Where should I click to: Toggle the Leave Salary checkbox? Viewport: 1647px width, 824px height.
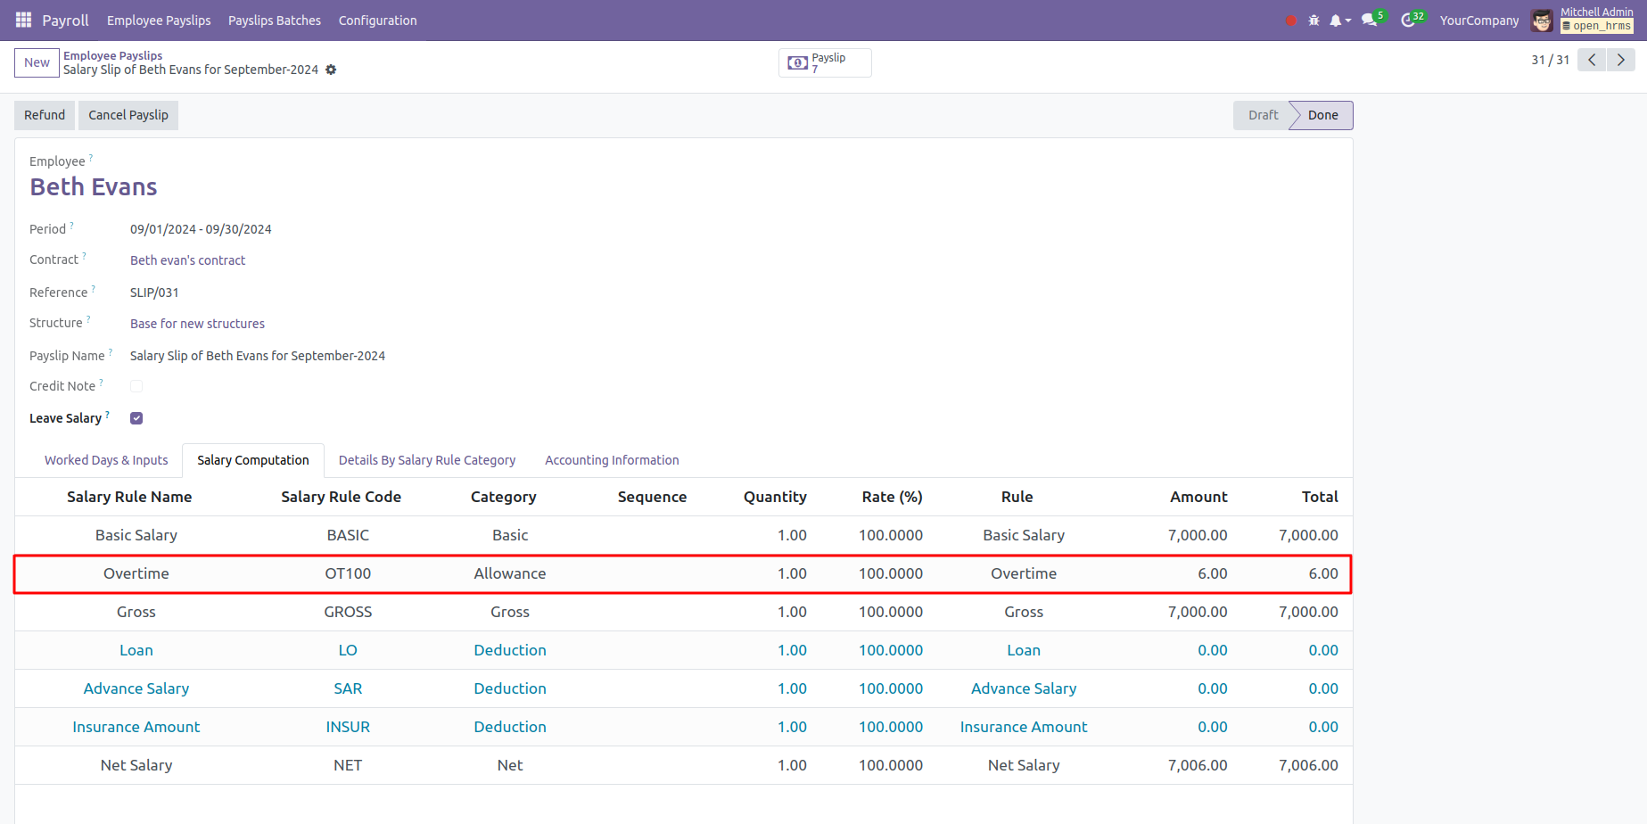pos(136,418)
